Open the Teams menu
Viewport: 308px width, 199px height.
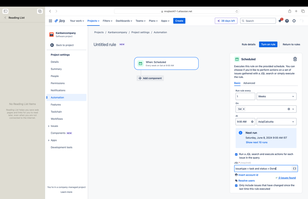141,21
